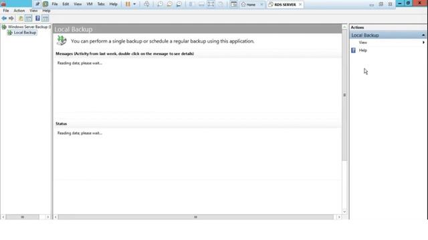Collapse Local Backup section in Actions pane
428x240 pixels.
point(423,35)
